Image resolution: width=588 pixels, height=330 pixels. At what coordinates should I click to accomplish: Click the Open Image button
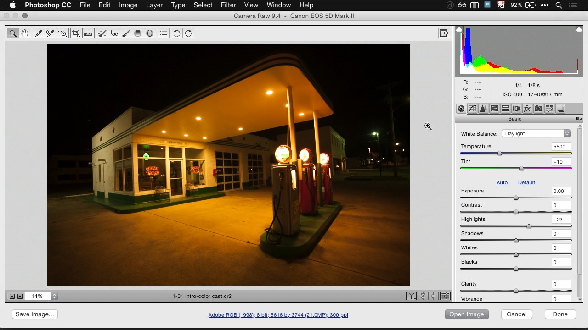(x=466, y=314)
